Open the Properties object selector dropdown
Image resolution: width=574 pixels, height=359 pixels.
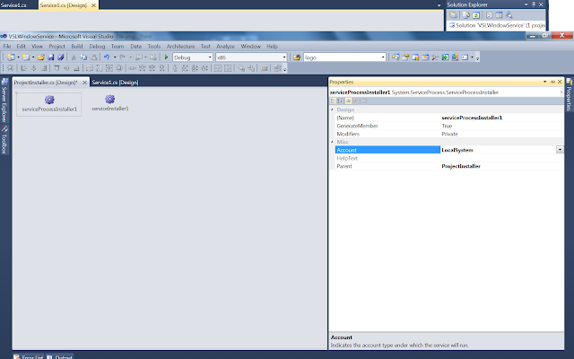click(561, 92)
